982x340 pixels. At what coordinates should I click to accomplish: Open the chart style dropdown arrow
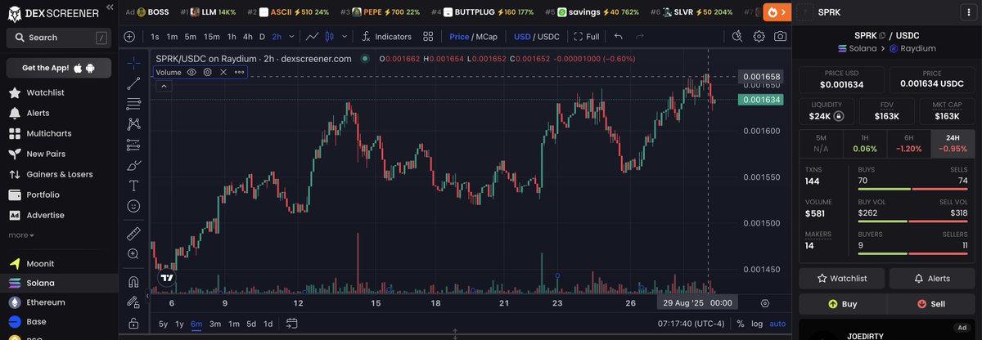[x=345, y=37]
